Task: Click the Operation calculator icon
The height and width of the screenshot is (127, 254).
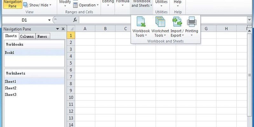Action: (x=75, y=5)
